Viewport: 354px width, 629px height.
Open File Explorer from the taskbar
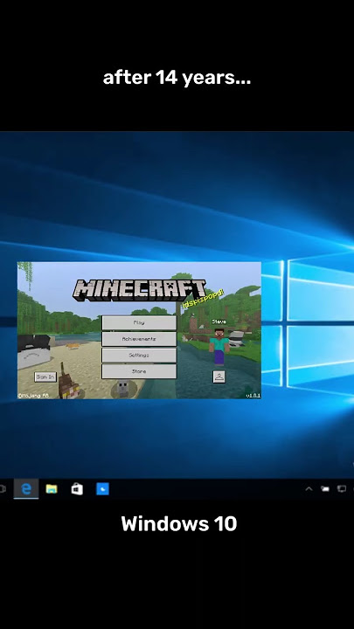click(x=52, y=489)
